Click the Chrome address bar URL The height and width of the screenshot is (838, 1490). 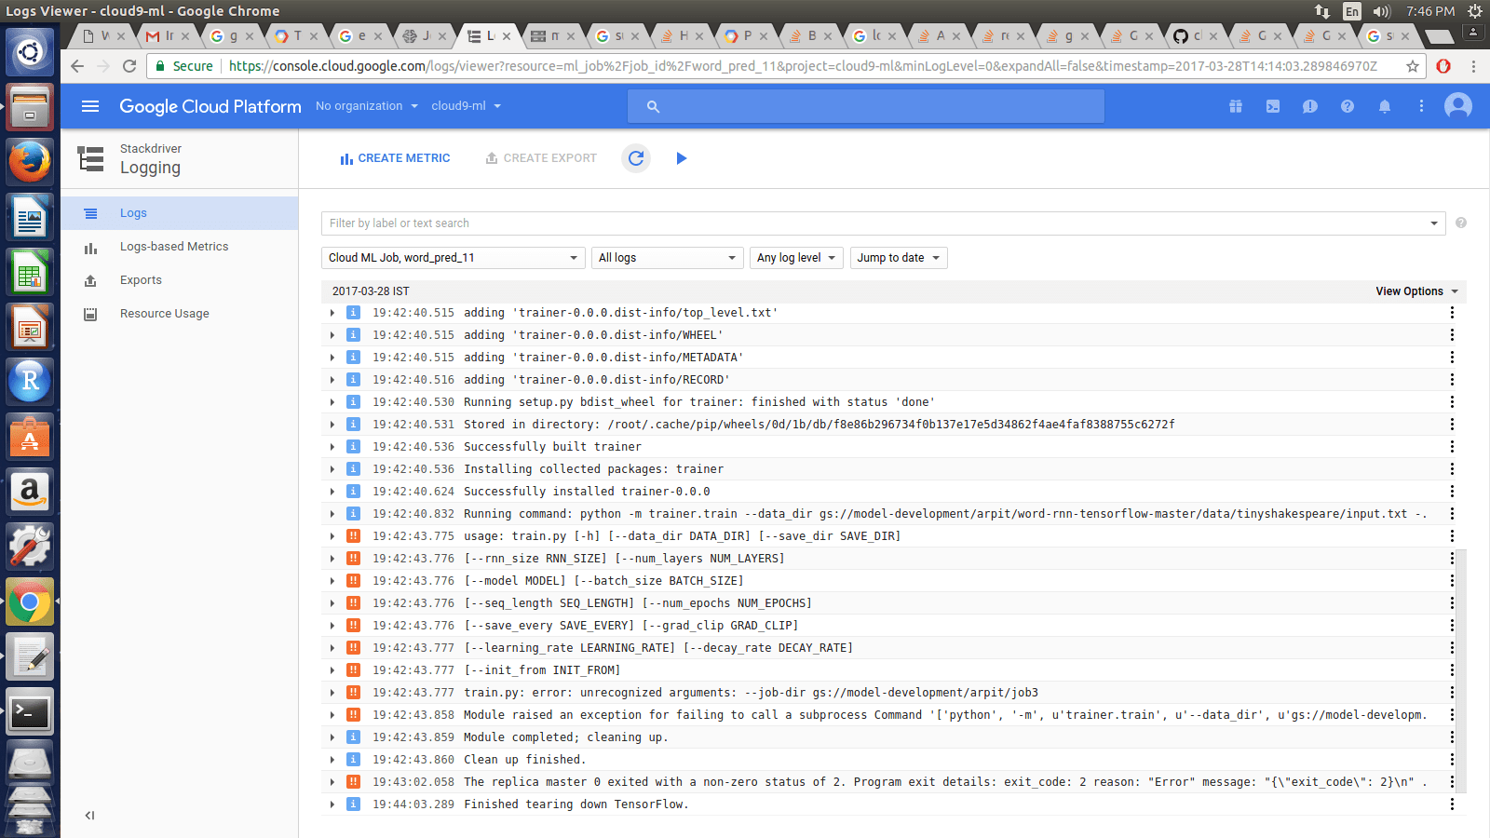click(803, 66)
